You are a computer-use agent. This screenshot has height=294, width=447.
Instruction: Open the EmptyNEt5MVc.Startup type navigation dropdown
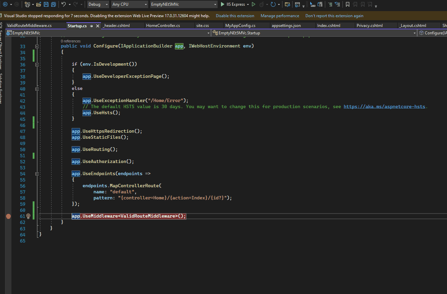tap(315, 33)
